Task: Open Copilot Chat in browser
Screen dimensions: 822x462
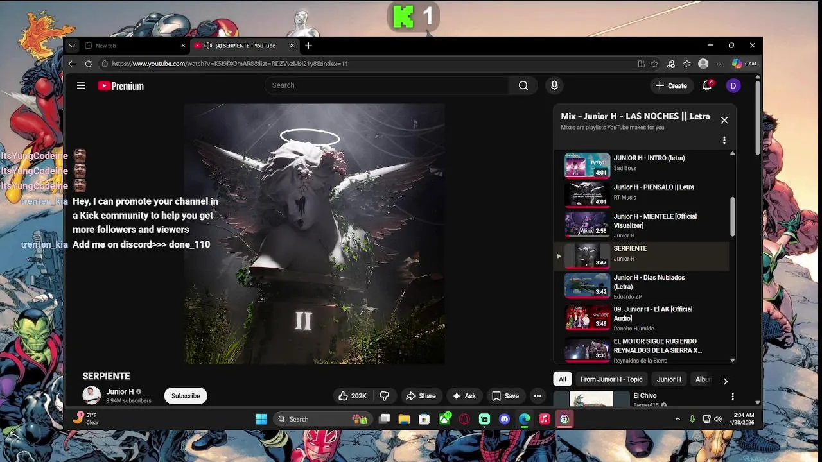Action: click(x=745, y=64)
